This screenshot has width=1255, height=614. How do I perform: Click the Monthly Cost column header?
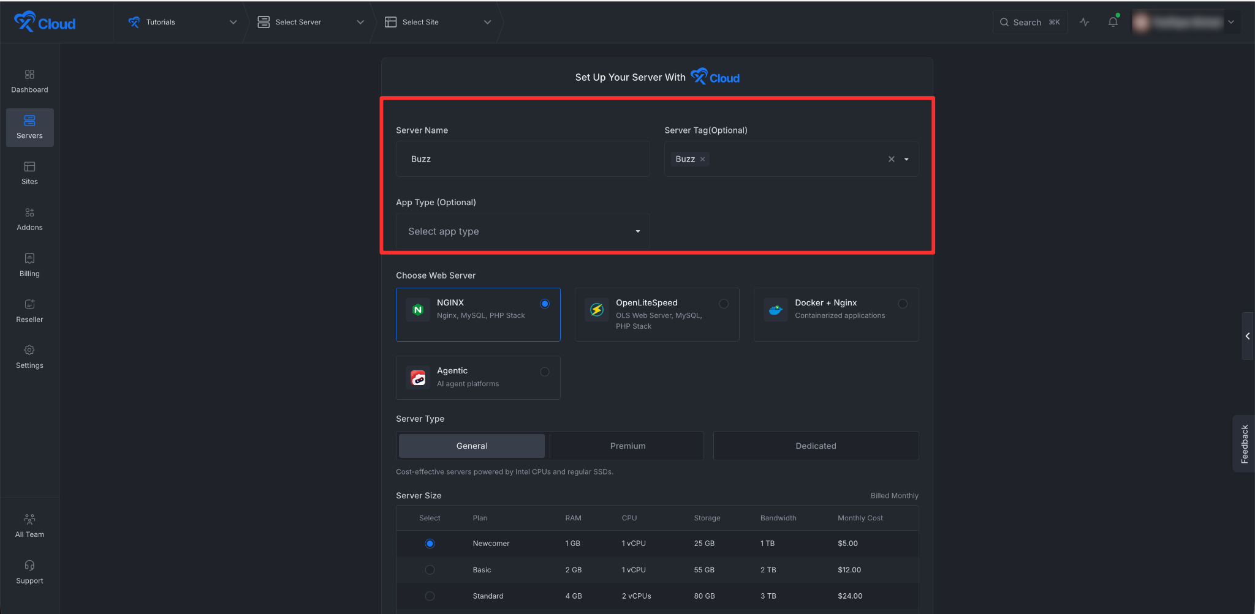click(860, 518)
